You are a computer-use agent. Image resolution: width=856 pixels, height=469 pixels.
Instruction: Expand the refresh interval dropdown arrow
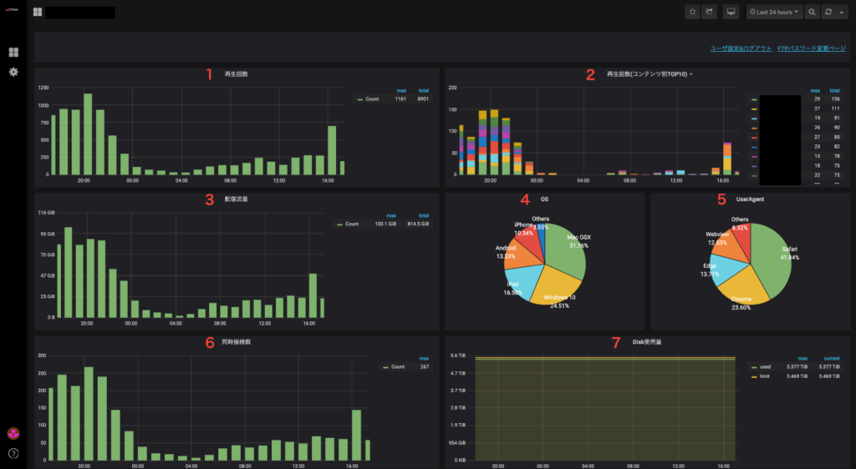point(841,13)
